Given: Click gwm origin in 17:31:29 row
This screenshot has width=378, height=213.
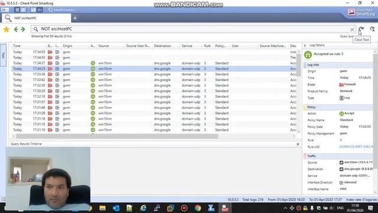Looking at the screenshot, I should (67, 113).
